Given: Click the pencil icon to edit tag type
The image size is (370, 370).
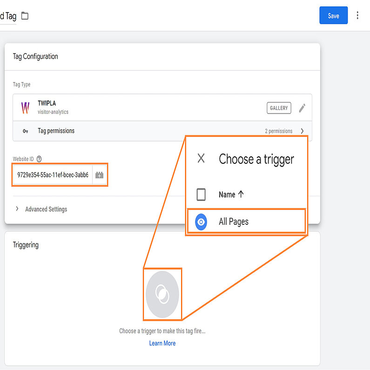Looking at the screenshot, I should (302, 108).
